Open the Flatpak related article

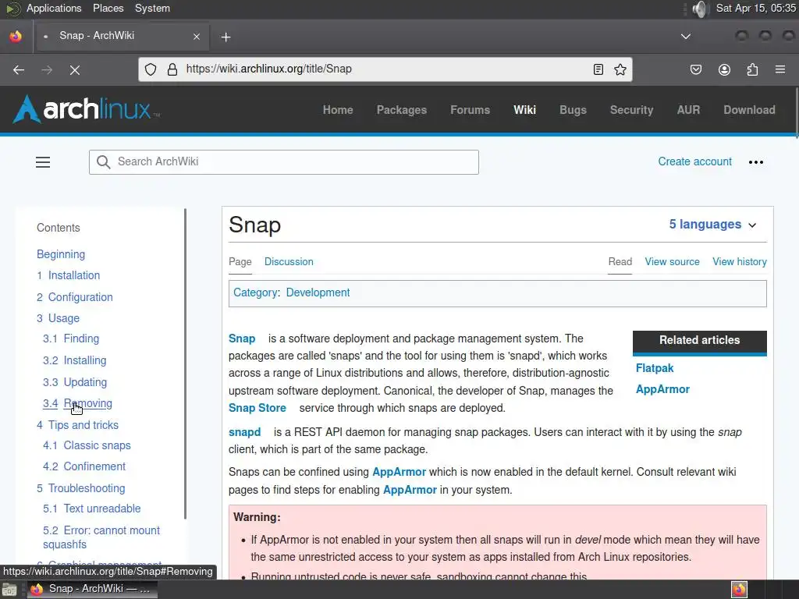click(655, 368)
